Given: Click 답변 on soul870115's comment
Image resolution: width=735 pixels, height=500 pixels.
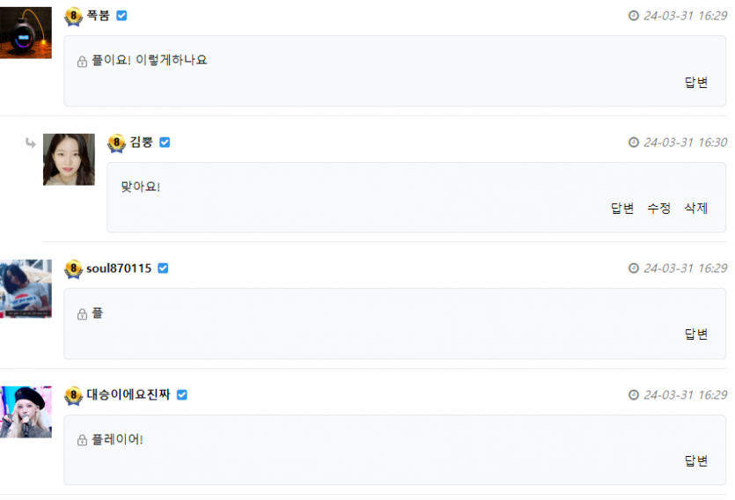Looking at the screenshot, I should (696, 335).
